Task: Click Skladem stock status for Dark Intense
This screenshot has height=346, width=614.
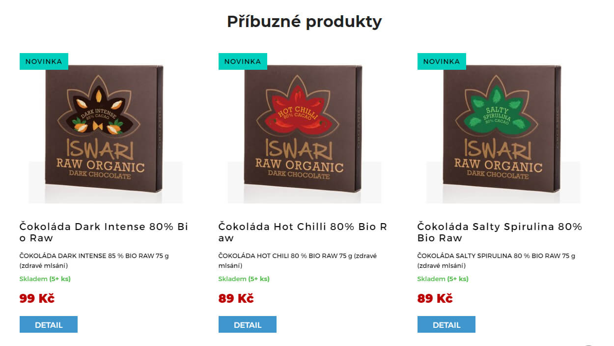Action: [x=45, y=279]
